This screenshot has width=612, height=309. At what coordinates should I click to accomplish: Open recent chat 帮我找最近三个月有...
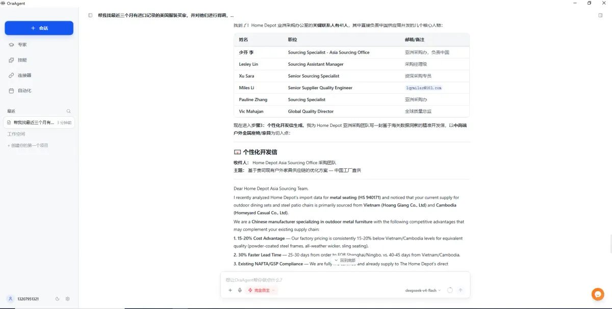point(39,122)
